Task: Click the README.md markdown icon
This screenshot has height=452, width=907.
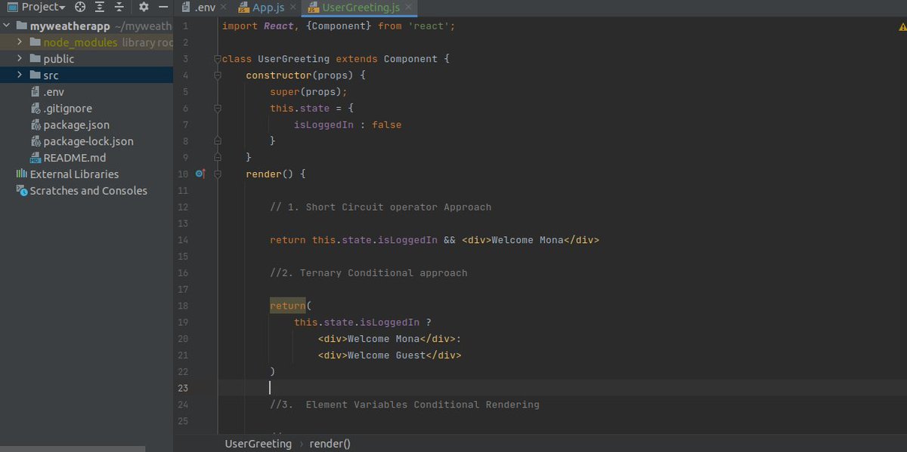Action: tap(35, 158)
